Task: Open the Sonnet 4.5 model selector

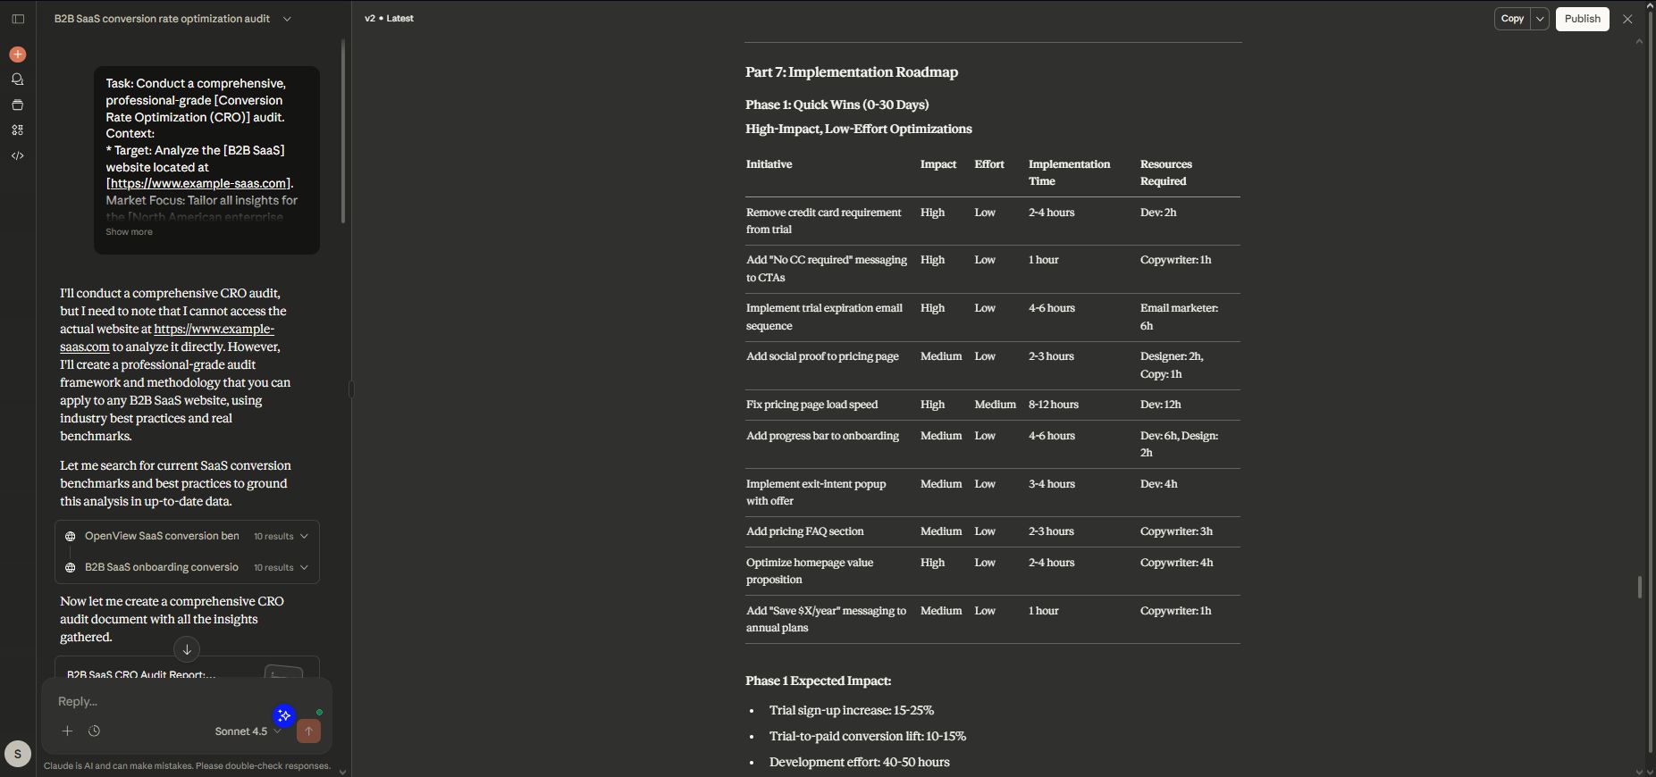Action: tap(247, 731)
